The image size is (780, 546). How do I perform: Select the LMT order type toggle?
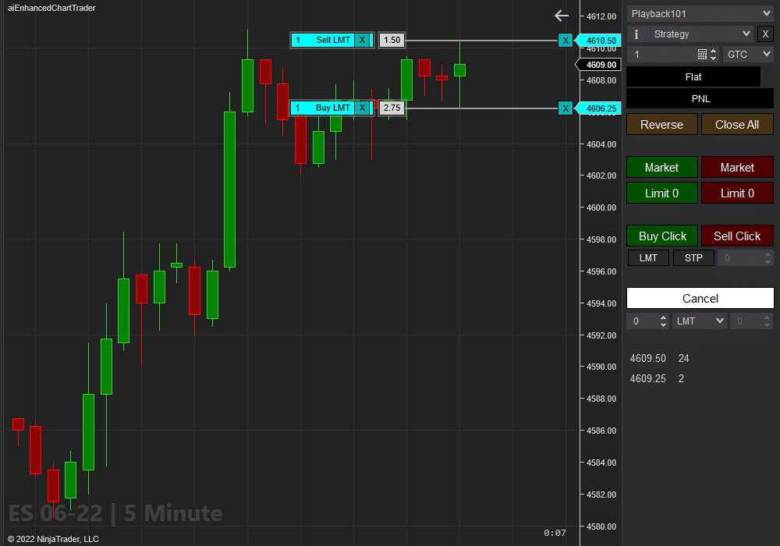coord(648,257)
